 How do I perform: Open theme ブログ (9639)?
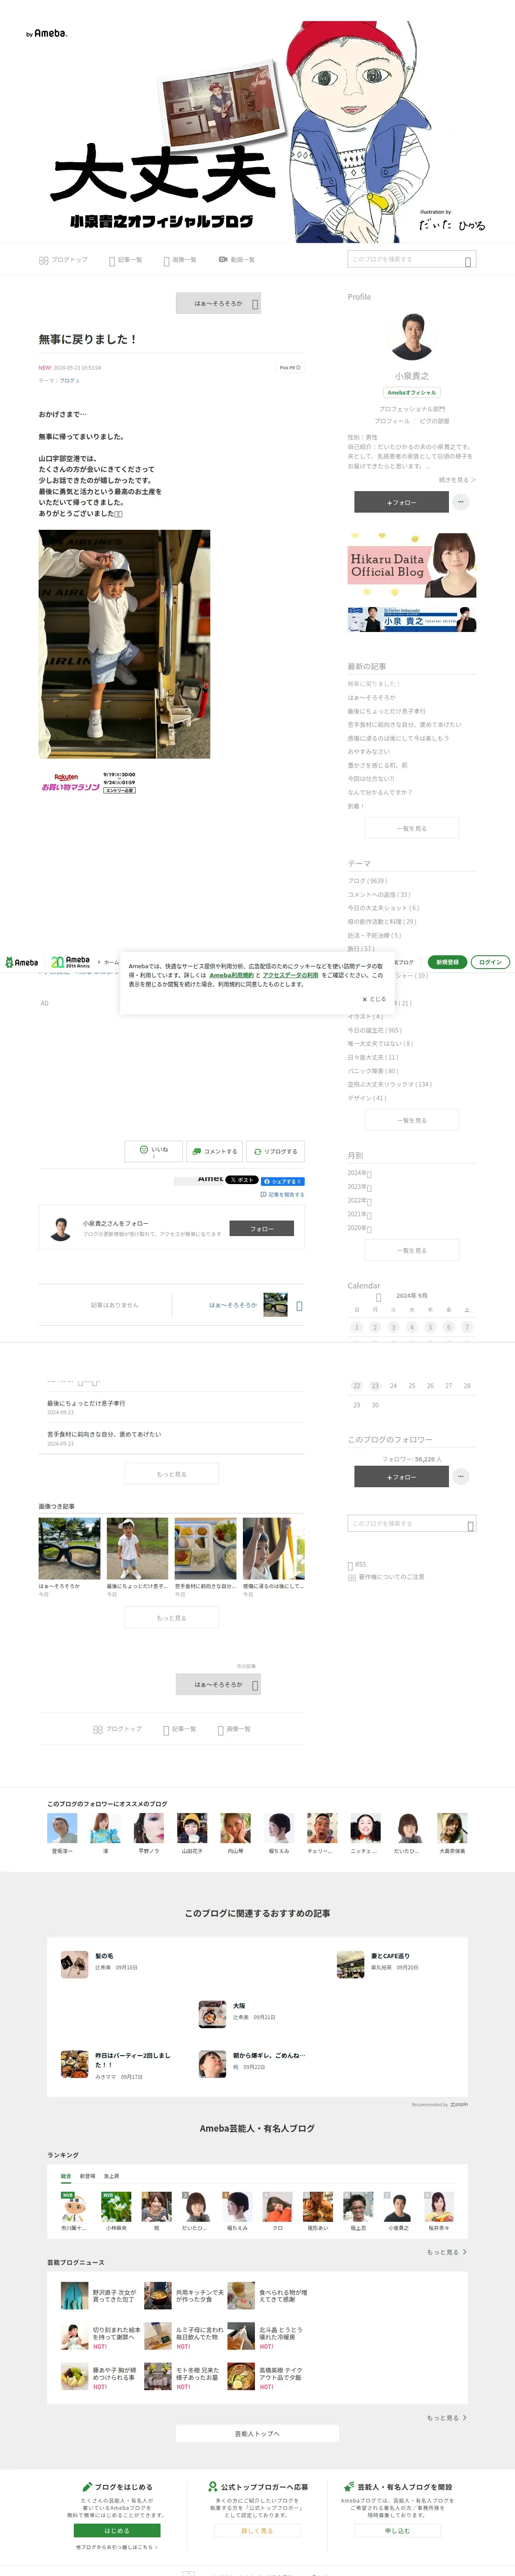pos(367,881)
